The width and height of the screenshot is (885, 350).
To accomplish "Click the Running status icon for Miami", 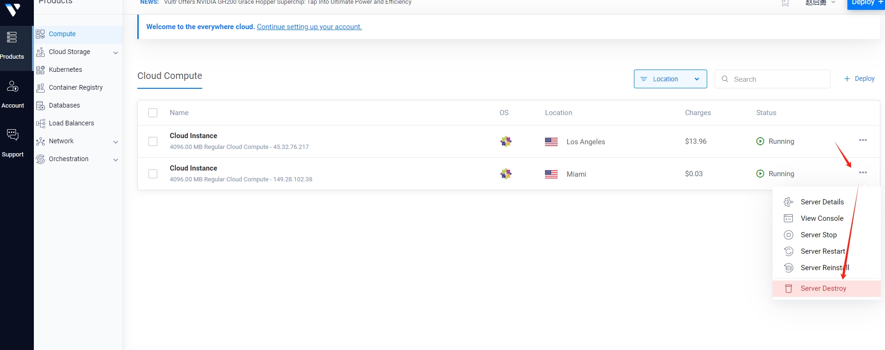I will 760,174.
